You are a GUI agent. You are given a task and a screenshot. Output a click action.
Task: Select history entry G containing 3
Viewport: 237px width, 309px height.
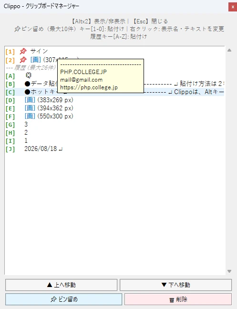click(114, 124)
